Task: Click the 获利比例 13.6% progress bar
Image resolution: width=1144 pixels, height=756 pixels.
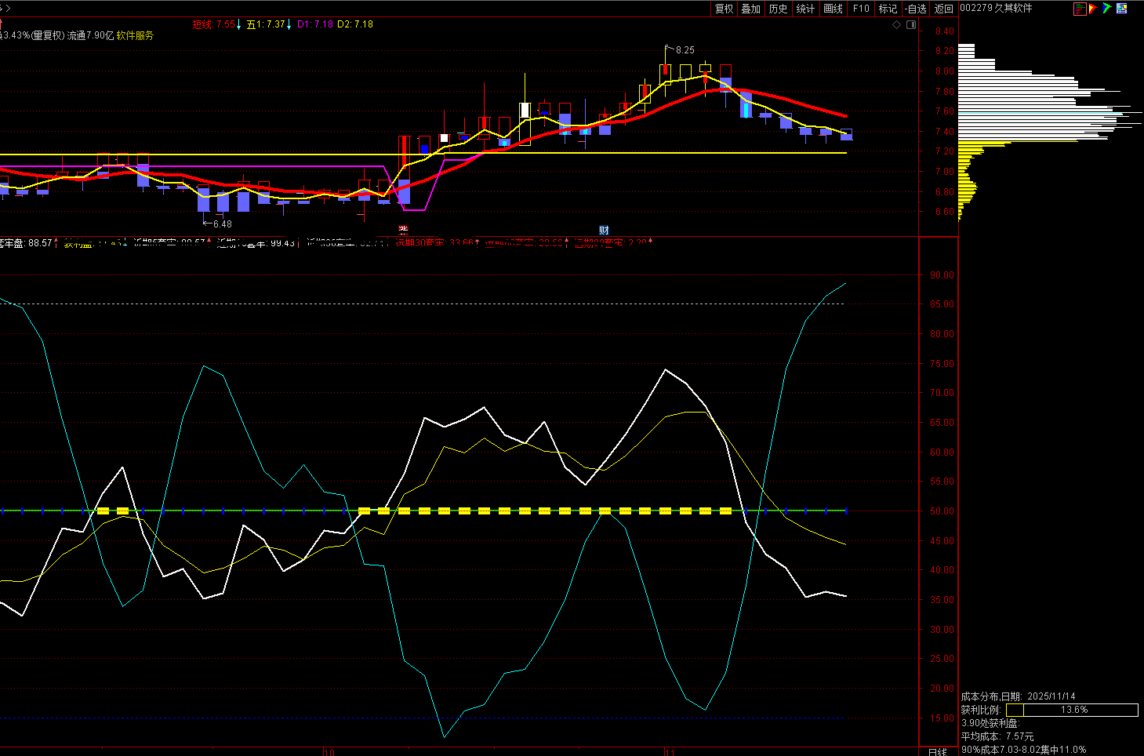Action: point(1072,710)
